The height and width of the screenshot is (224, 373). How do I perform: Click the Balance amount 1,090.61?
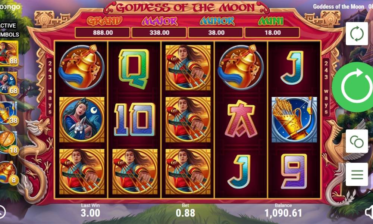point(283,213)
